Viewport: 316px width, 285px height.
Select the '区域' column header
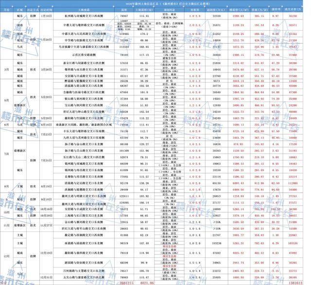pos(20,10)
